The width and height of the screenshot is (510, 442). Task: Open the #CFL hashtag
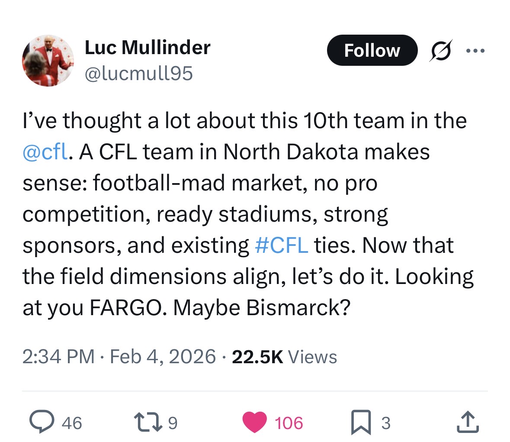282,245
